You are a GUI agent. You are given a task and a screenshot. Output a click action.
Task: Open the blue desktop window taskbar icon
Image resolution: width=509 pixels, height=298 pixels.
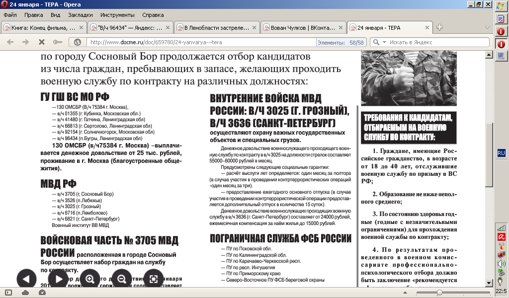[501, 56]
